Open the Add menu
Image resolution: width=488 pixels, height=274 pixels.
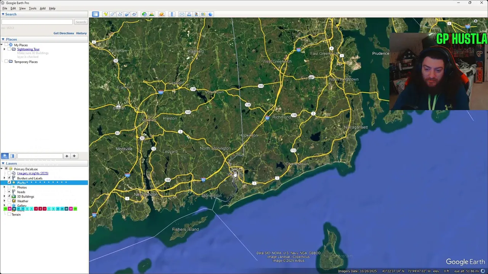[x=42, y=8]
